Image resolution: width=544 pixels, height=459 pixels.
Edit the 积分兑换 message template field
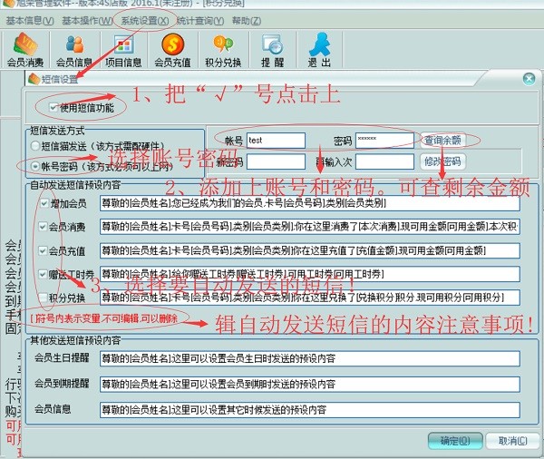tap(310, 298)
